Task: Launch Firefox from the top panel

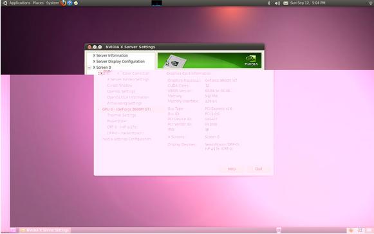Action: point(63,3)
